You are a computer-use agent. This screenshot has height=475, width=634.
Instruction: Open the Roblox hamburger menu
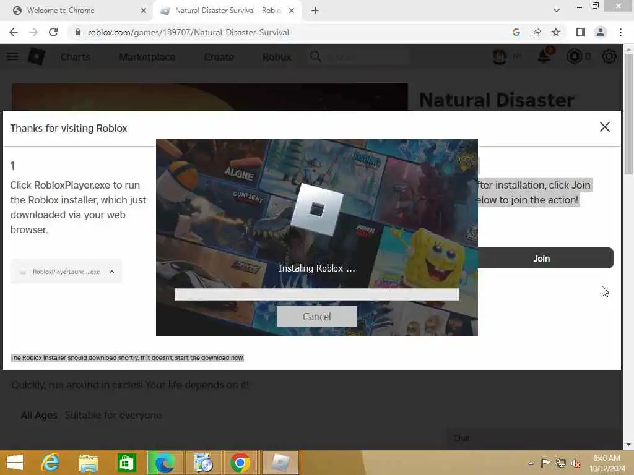point(12,56)
